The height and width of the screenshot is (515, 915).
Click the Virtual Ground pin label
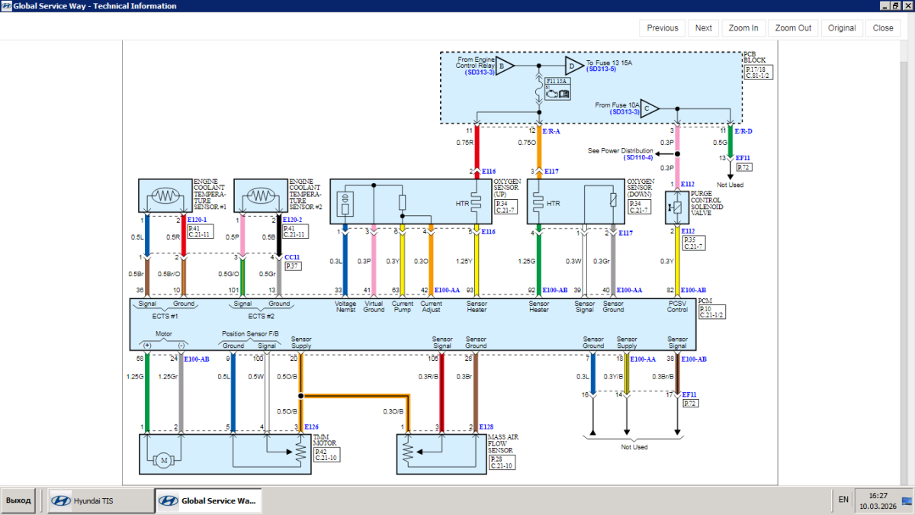(374, 307)
